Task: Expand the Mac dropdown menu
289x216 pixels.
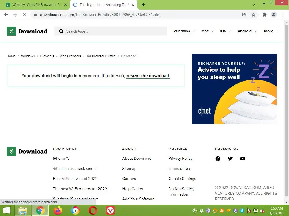Action: [207, 31]
